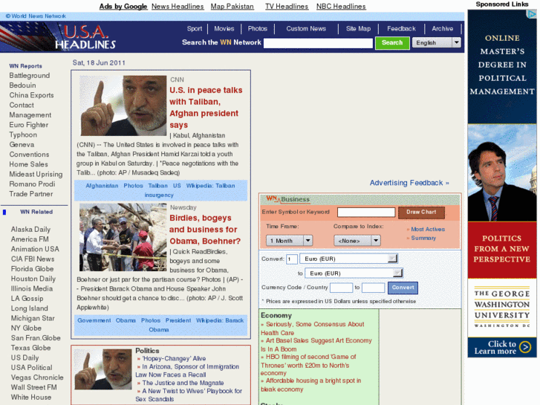Open the White House related link
This screenshot has width=540, height=405.
[x=31, y=397]
